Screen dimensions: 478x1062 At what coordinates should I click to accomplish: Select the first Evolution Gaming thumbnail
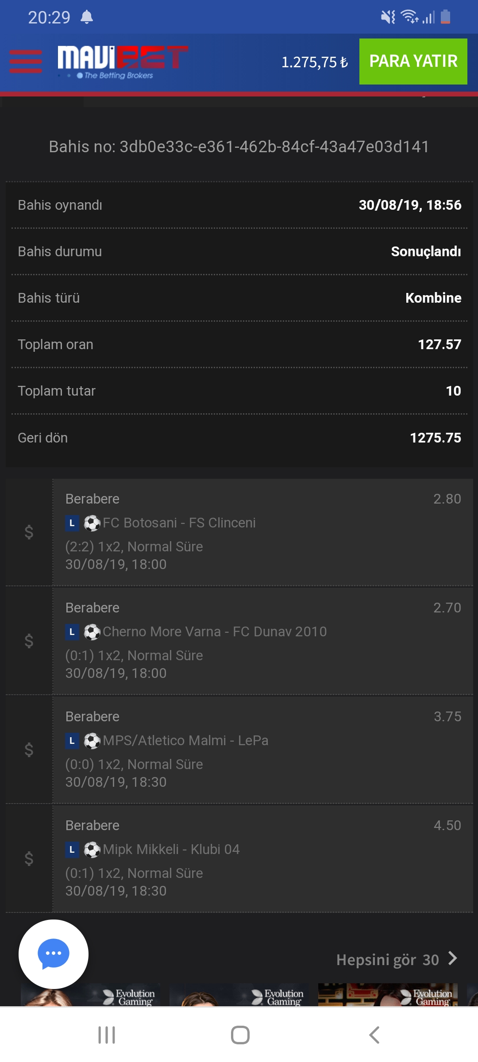[91, 995]
